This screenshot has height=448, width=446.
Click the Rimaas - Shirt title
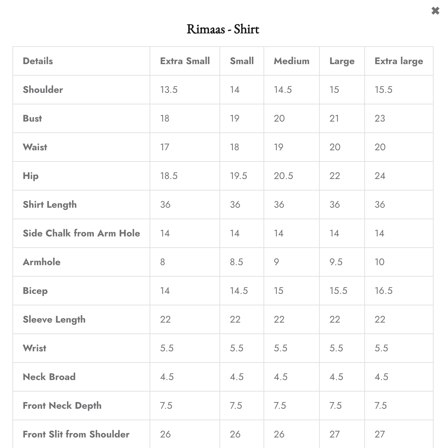[x=223, y=29]
